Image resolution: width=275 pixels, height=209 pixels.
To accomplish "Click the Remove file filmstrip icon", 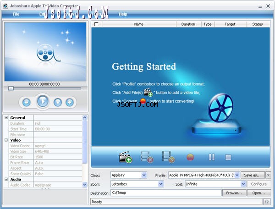I will [x=147, y=157].
